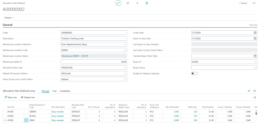
Task: Click the share icon in header
Action: point(127,3)
